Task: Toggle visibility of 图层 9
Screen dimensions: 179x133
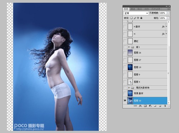Action: pos(125,74)
